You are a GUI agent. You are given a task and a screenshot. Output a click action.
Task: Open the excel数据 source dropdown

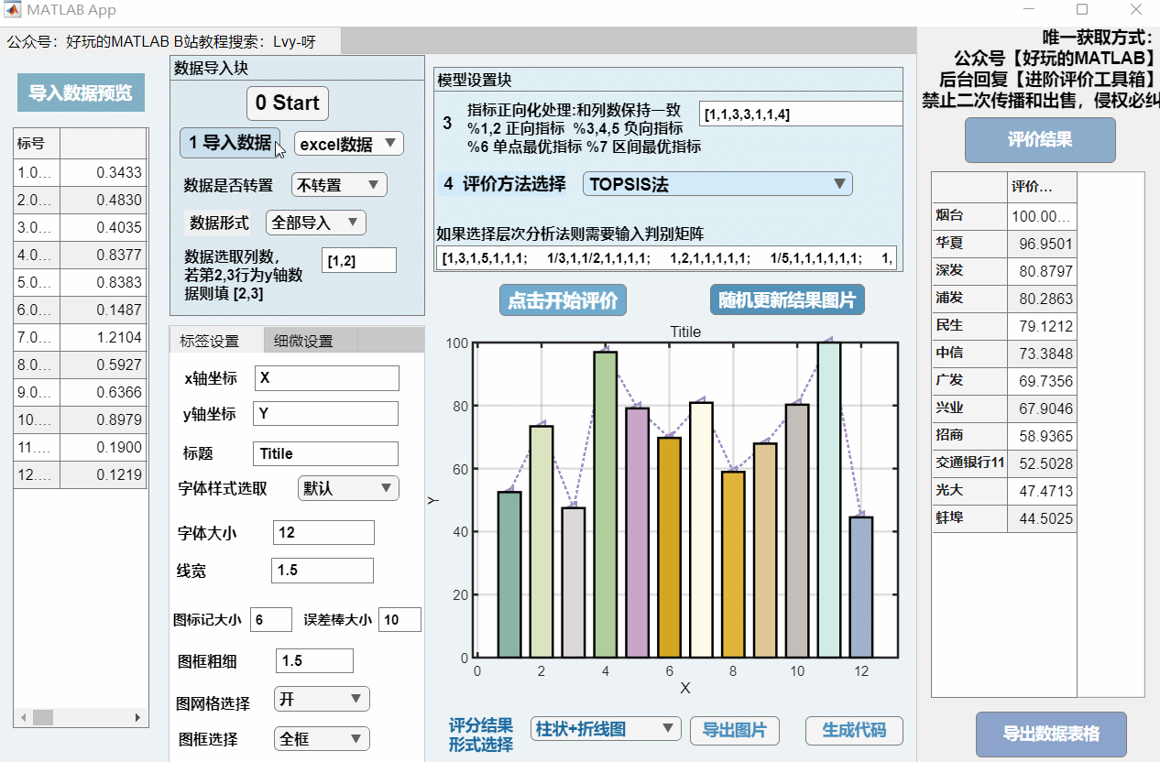349,144
